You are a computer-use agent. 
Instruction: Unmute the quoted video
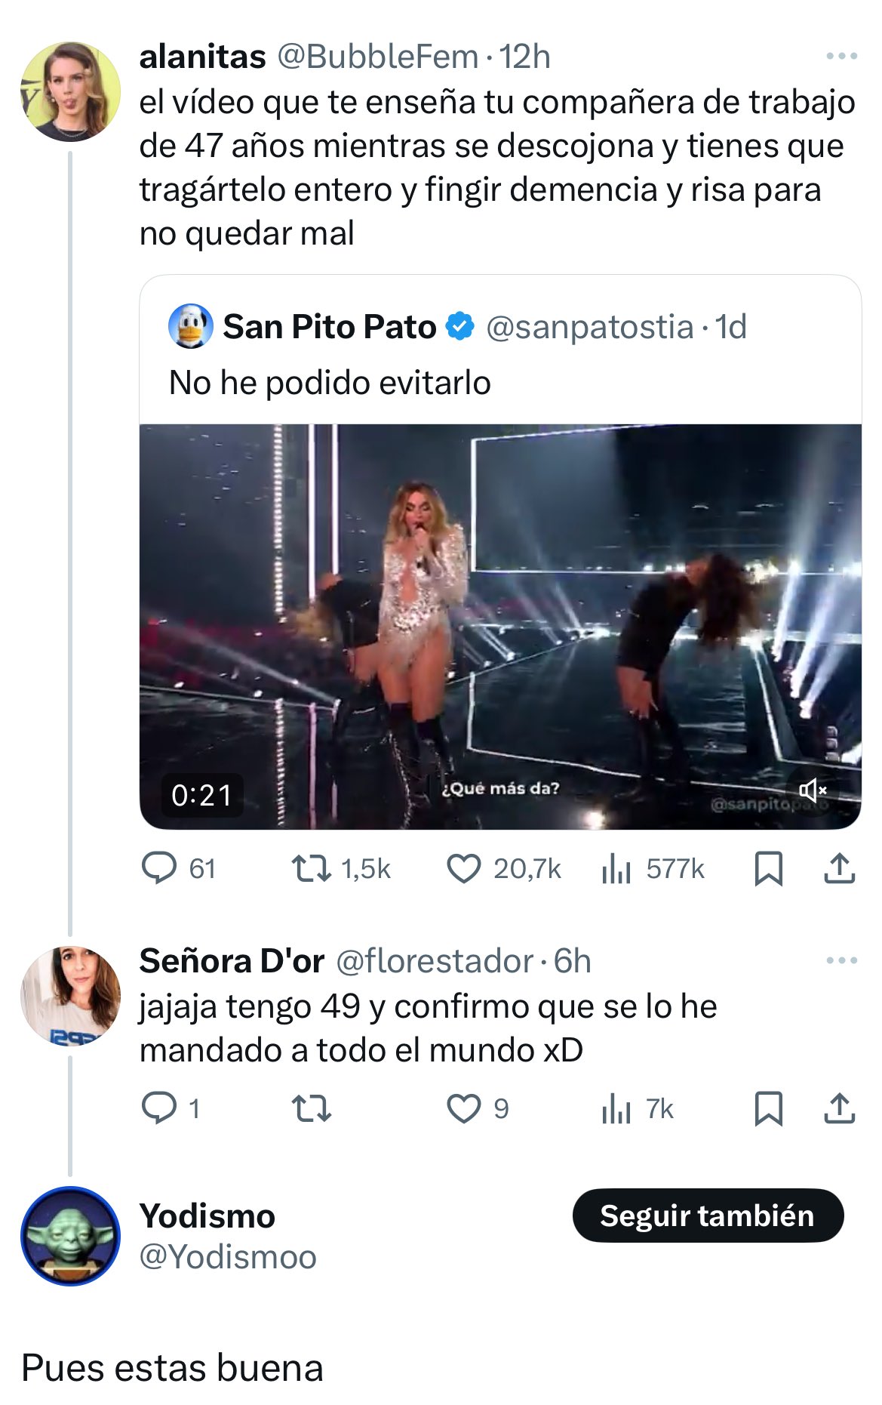(813, 790)
